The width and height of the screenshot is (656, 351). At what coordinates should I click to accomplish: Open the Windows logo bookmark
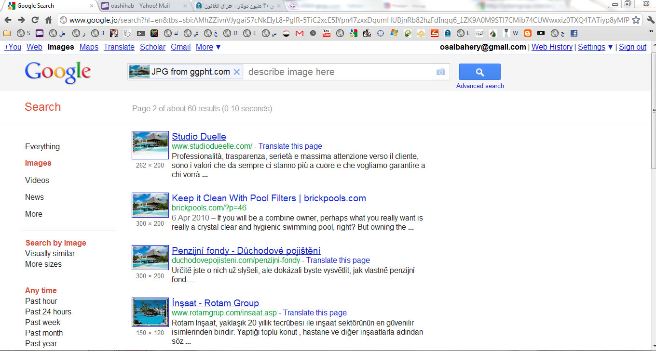click(394, 33)
